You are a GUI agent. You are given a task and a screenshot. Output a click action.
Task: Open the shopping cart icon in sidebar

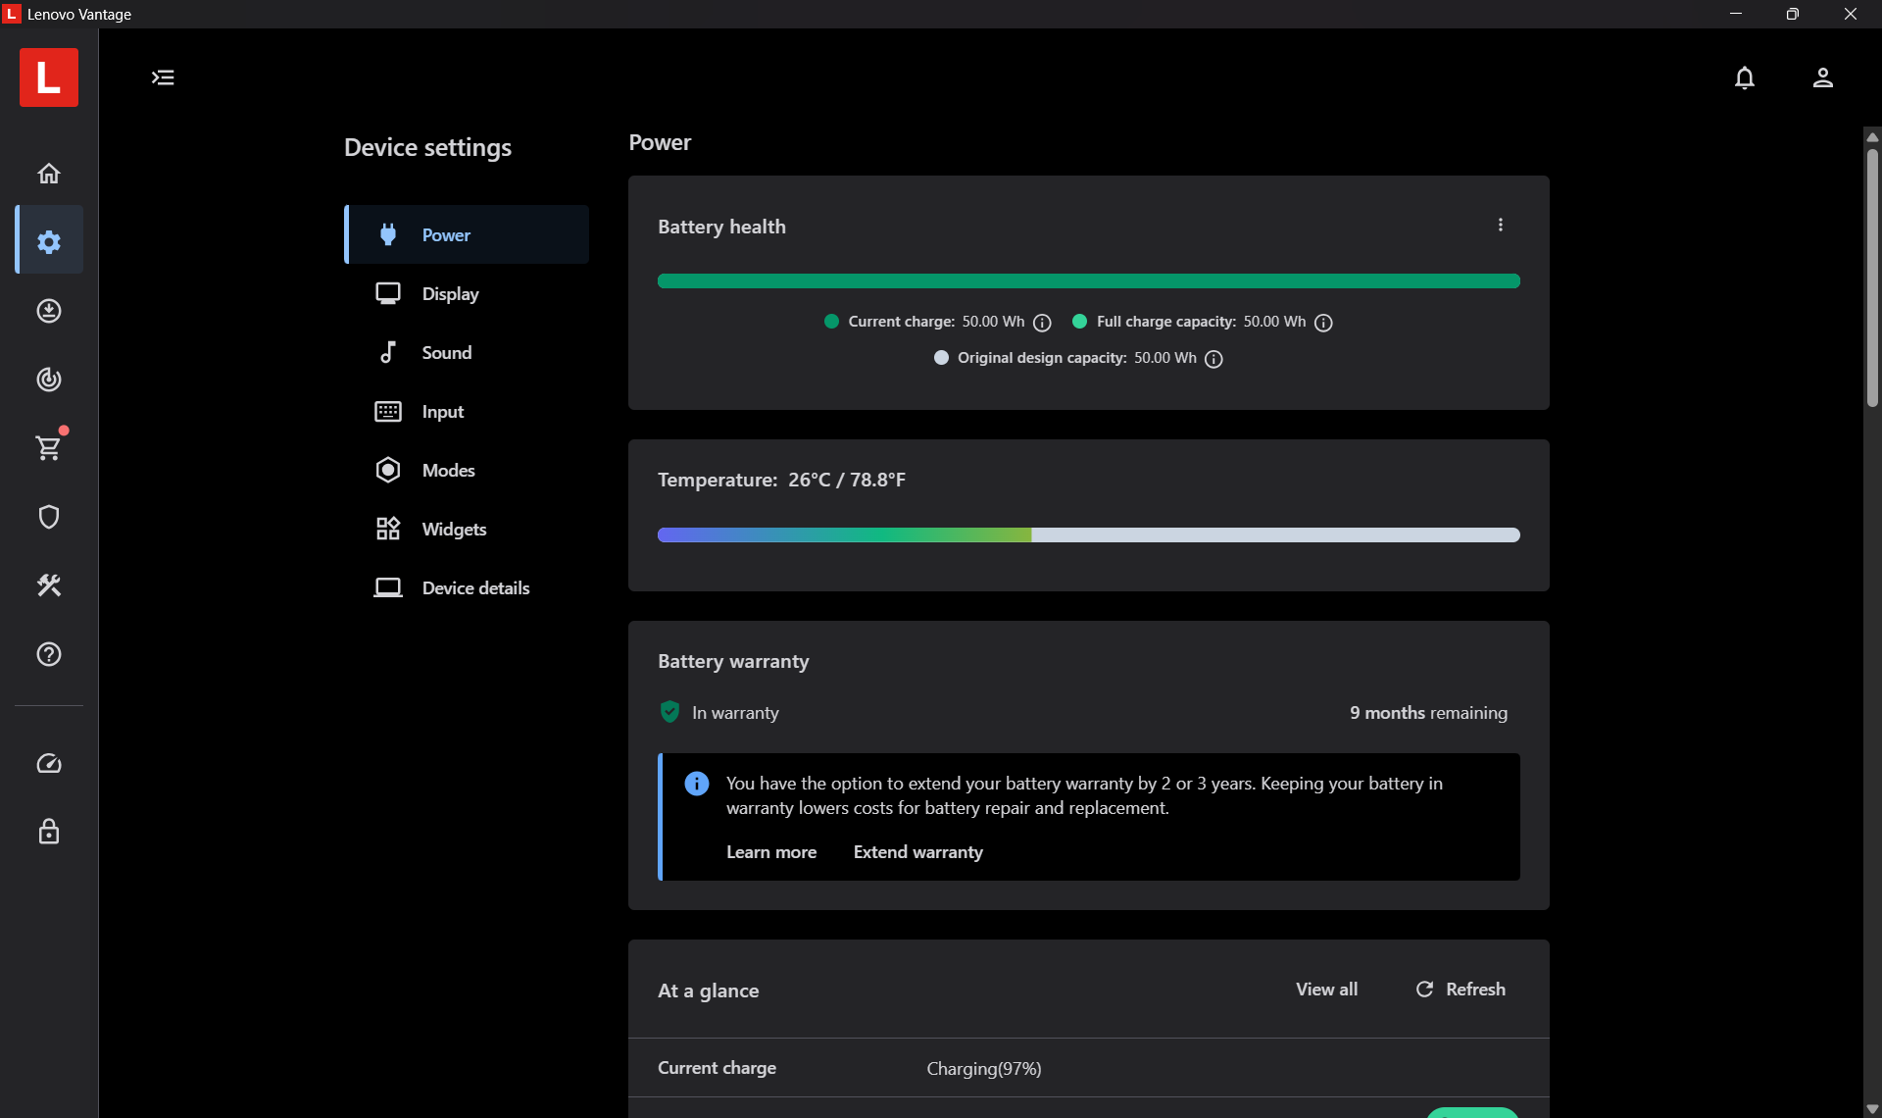click(x=49, y=448)
